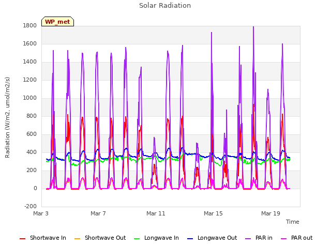Viewport: 331px width, 248px height.
Task: Click the Shortwave In legend label
Action: 48,238
